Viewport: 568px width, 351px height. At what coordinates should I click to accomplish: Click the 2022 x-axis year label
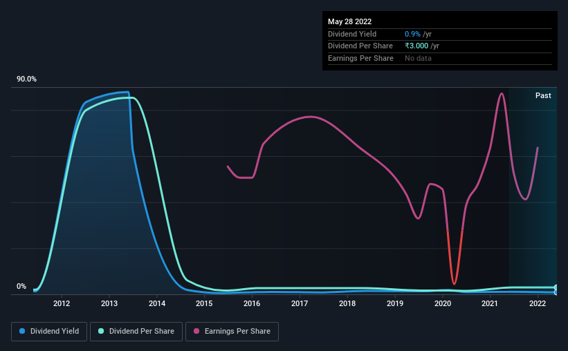[x=538, y=303]
